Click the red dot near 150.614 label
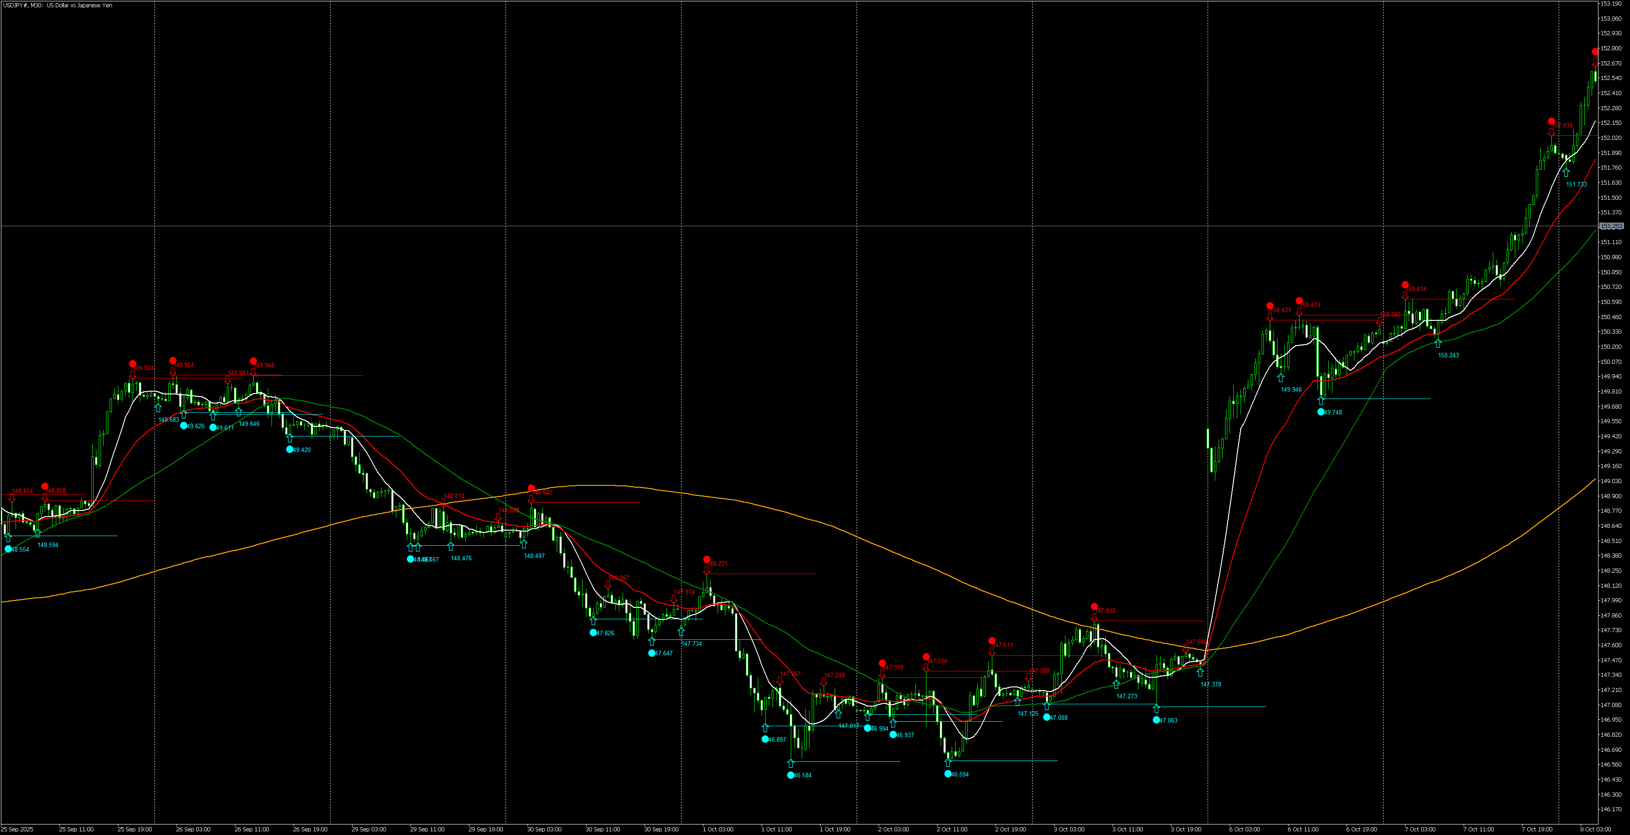 click(1405, 285)
